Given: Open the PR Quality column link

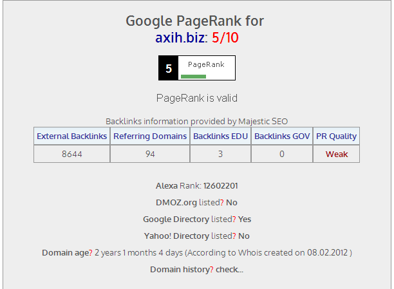Looking at the screenshot, I should [336, 136].
